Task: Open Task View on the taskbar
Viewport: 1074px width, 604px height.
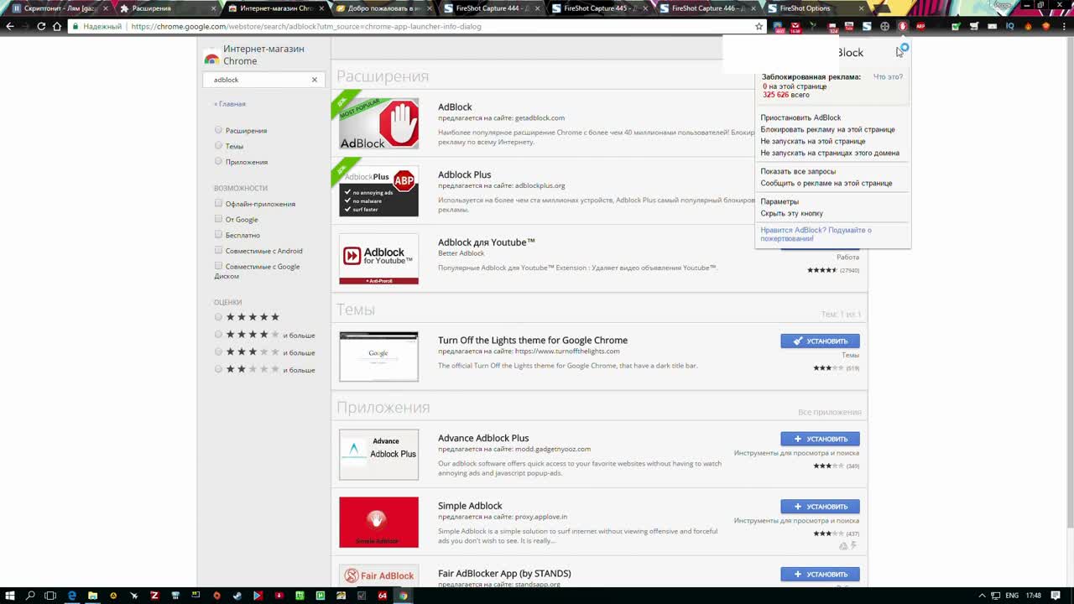Action: [x=50, y=596]
